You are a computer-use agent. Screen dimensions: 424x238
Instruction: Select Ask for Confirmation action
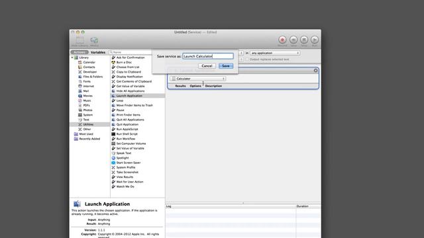(x=131, y=58)
